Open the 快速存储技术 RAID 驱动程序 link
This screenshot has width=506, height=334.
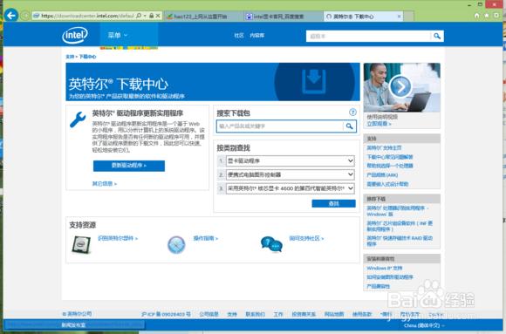click(x=400, y=241)
